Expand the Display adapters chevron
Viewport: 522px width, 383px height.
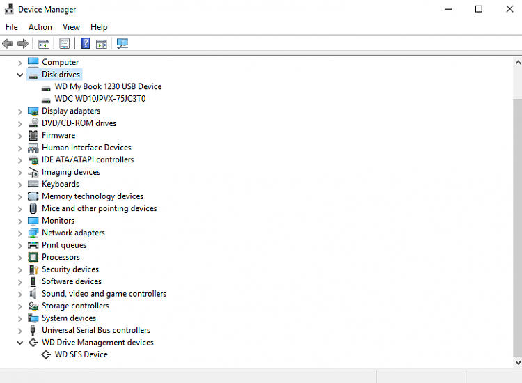coord(19,111)
